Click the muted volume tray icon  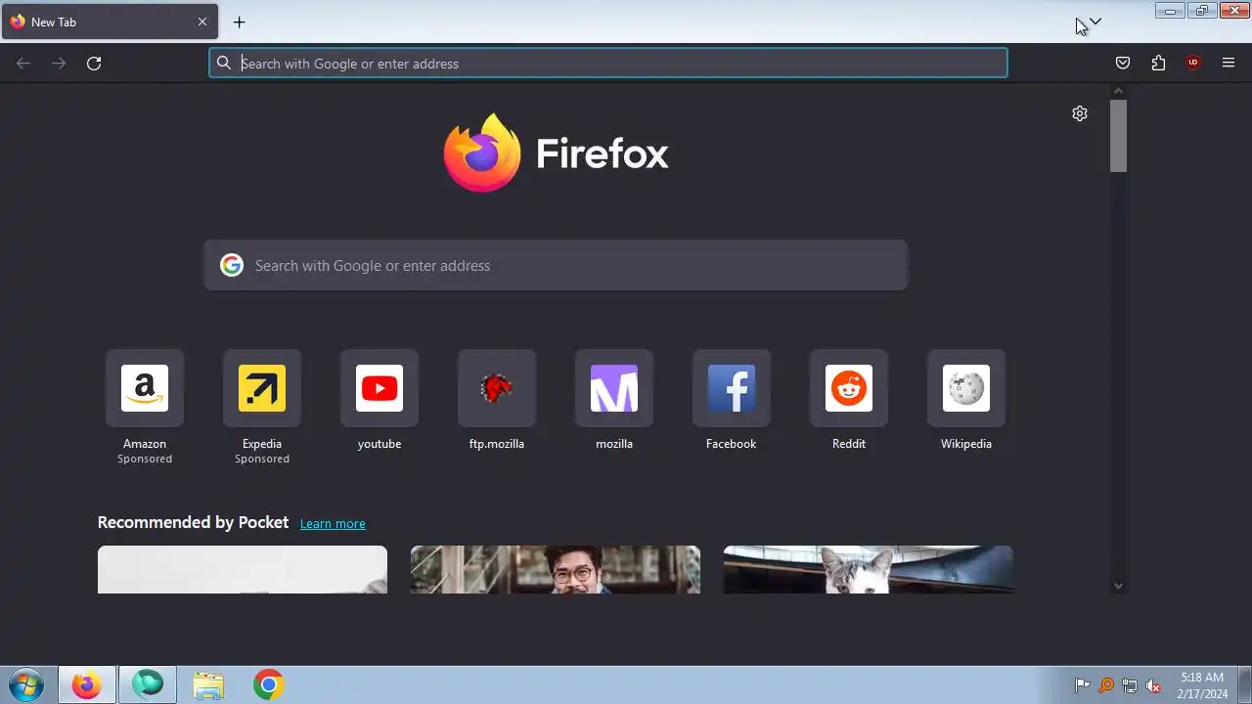click(1153, 685)
